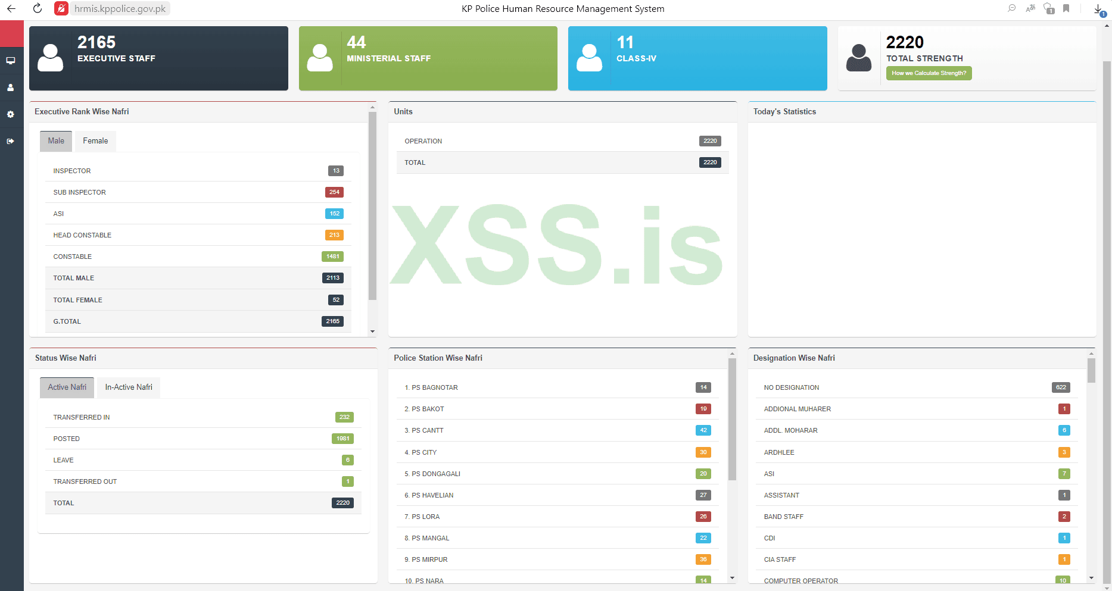
Task: Select the In-Active Nafri tab
Action: (x=129, y=387)
